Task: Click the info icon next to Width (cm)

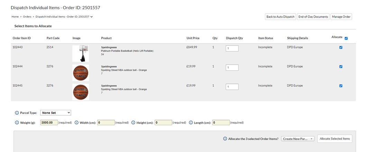Action: click(x=76, y=123)
